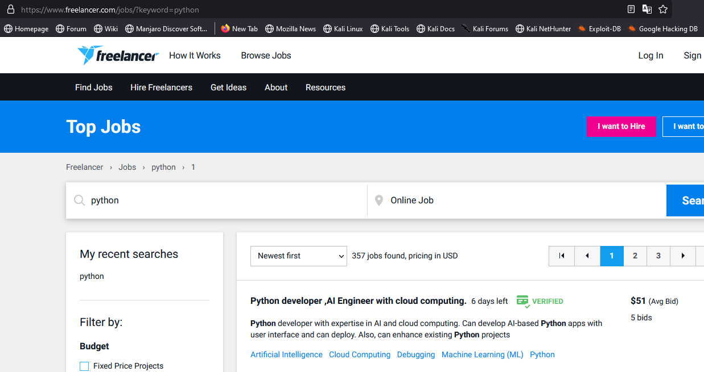
Task: Open the Newest first sort dropdown
Action: [x=299, y=256]
